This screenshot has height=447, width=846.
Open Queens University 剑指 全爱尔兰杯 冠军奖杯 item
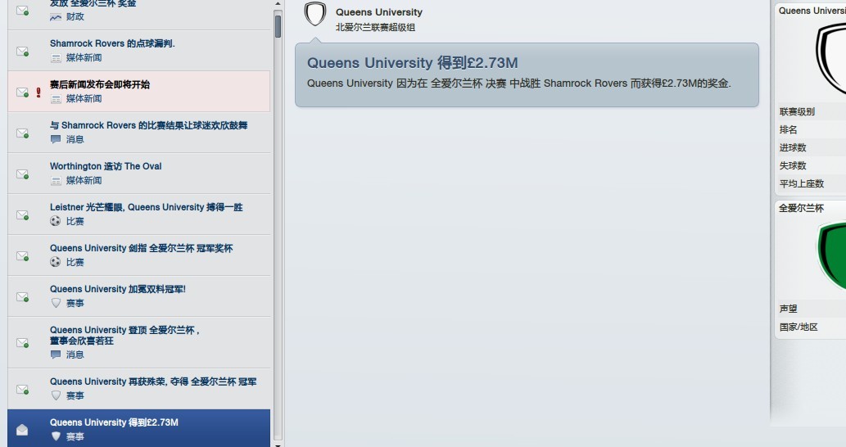(x=138, y=255)
